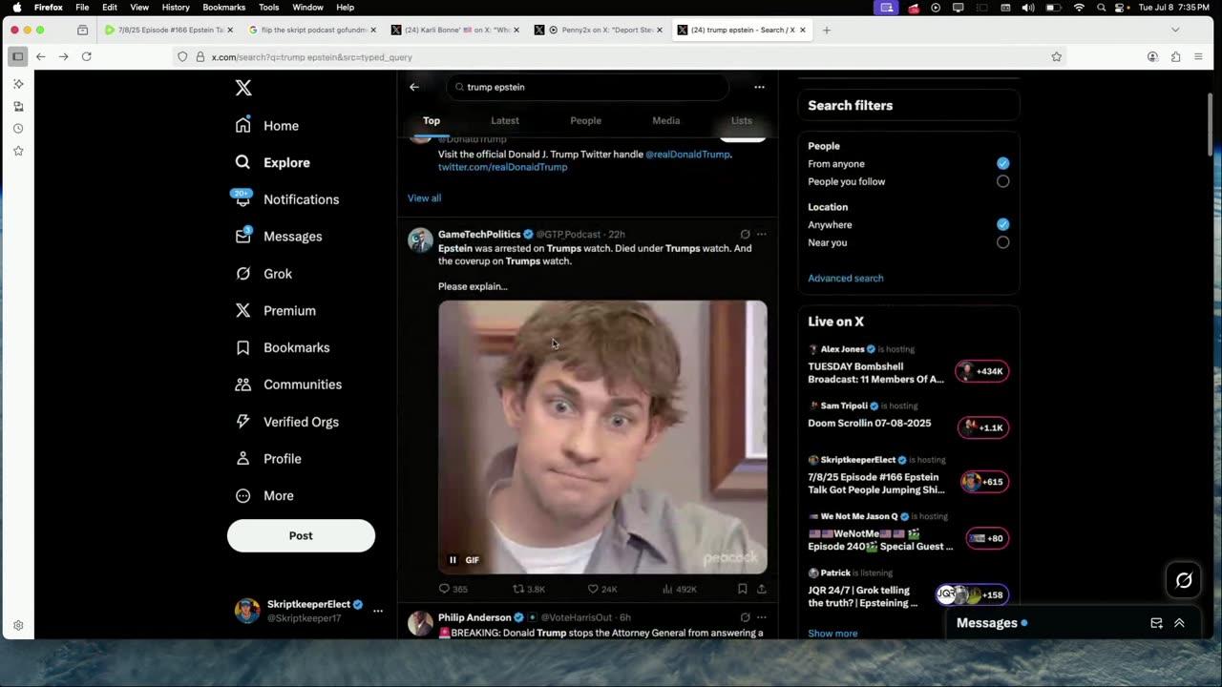Join the JQR 24/7 space +158

pos(972,594)
